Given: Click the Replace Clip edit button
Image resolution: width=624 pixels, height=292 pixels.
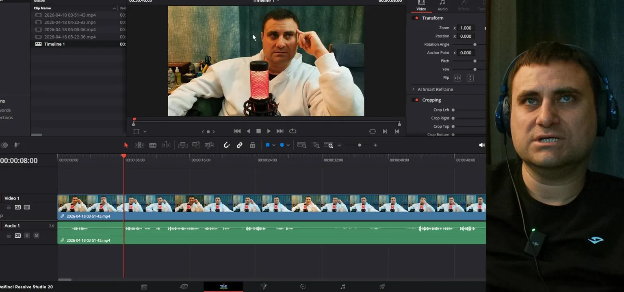Looking at the screenshot, I should pyautogui.click(x=210, y=145).
